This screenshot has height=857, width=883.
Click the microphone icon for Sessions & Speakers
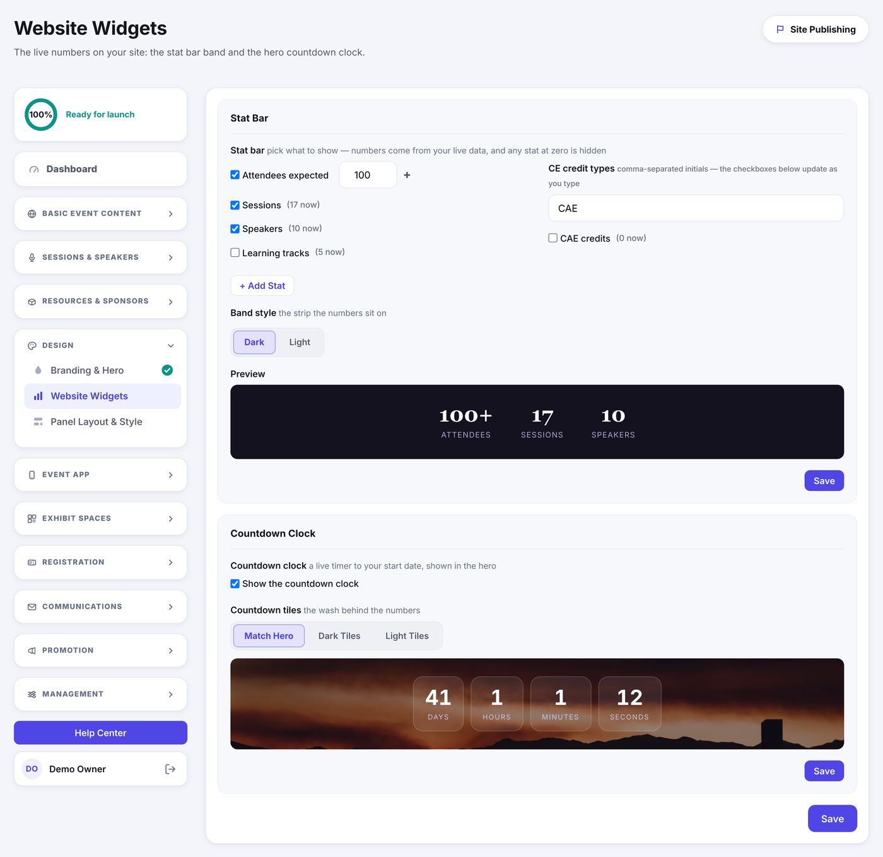pyautogui.click(x=32, y=257)
